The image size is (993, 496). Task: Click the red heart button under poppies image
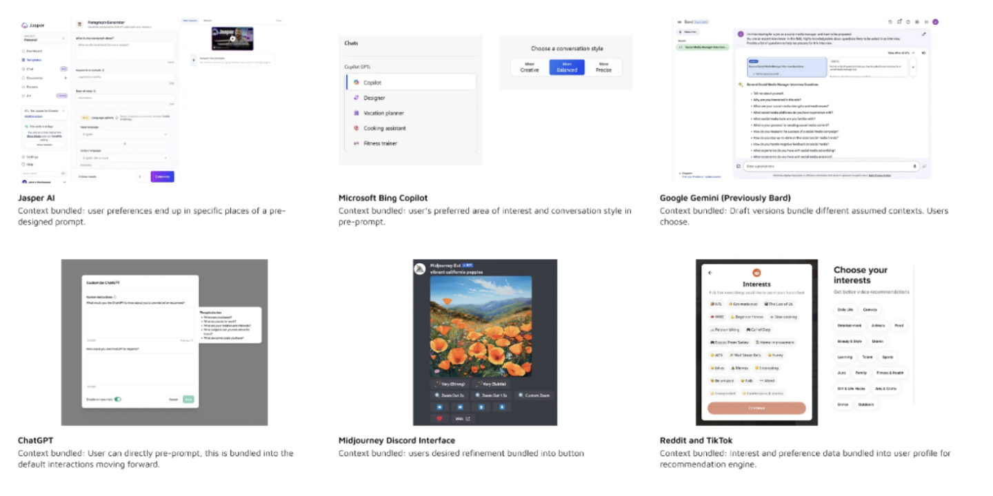point(439,418)
